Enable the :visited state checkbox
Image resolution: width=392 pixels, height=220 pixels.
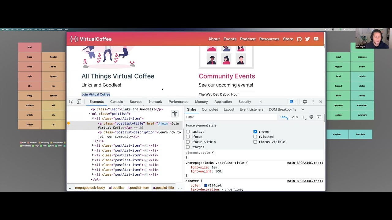click(255, 137)
